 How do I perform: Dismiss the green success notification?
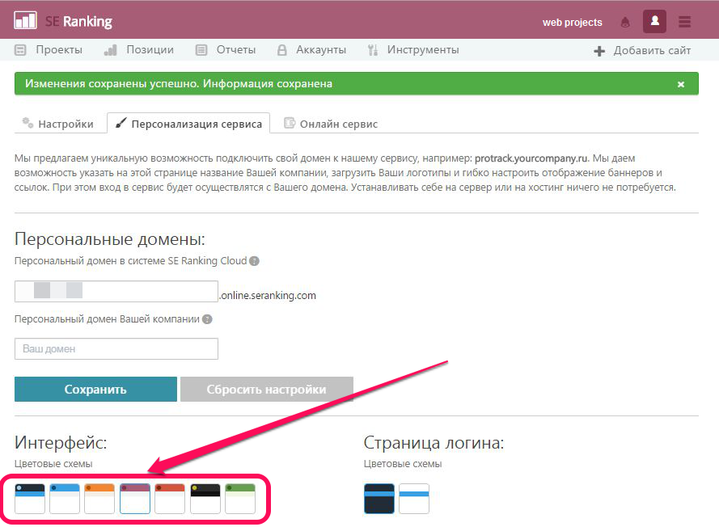(x=681, y=84)
